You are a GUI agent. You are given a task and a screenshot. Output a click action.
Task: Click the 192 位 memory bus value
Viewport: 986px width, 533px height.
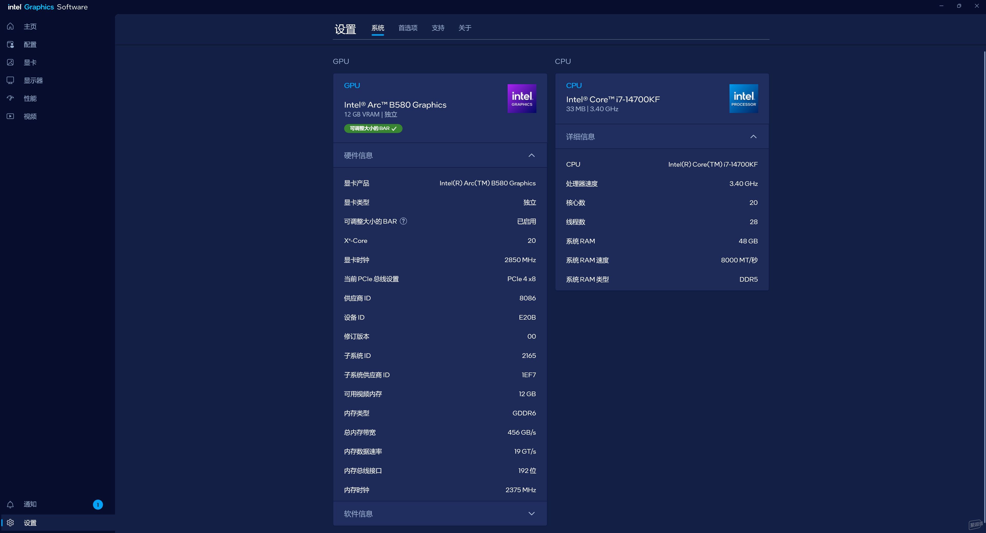pyautogui.click(x=527, y=471)
